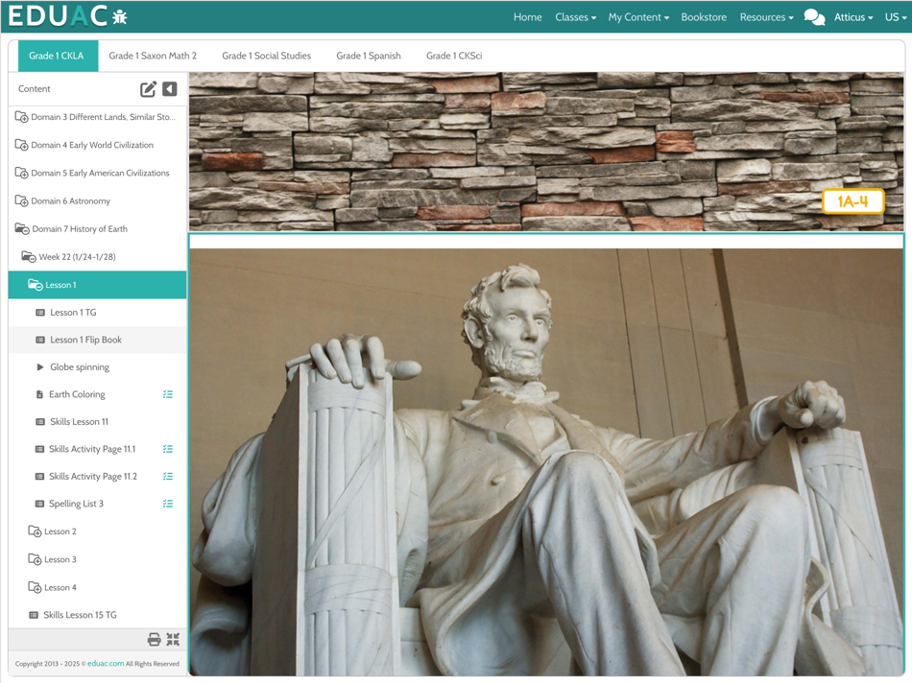This screenshot has height=683, width=912.
Task: Open the Atticus user dropdown
Action: (x=853, y=17)
